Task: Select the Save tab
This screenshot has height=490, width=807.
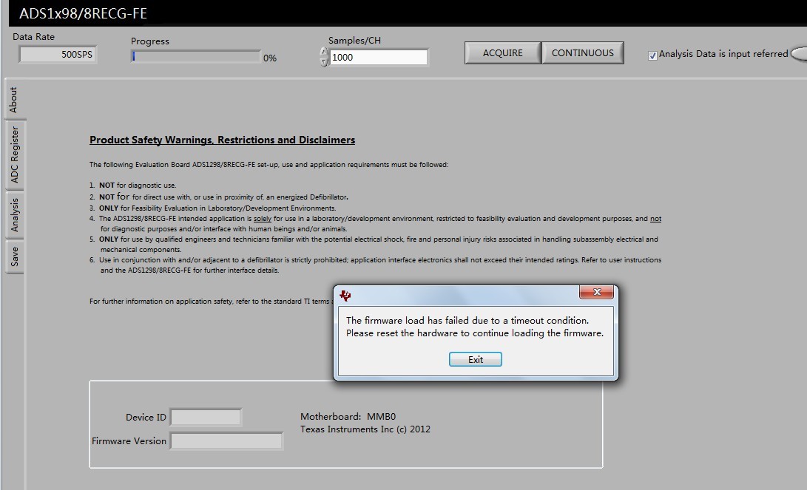Action: pos(14,256)
